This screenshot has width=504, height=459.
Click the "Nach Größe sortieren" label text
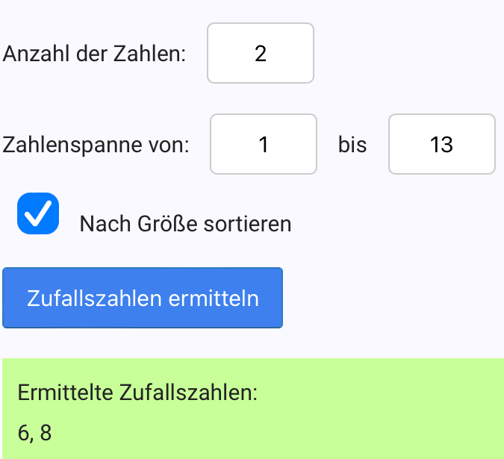184,224
